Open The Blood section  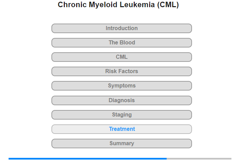(122, 43)
